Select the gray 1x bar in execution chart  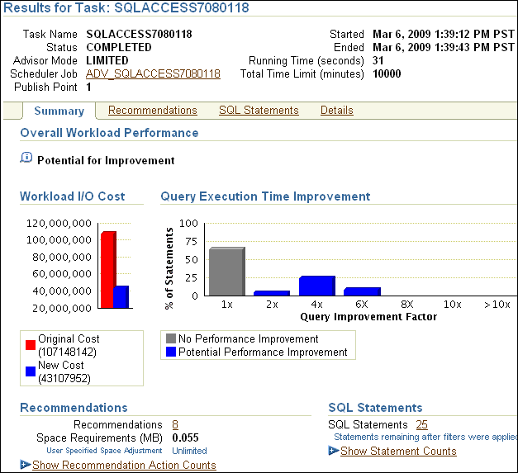click(226, 272)
